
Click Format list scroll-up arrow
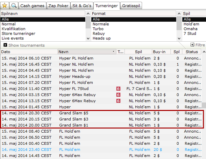coord(179,14)
